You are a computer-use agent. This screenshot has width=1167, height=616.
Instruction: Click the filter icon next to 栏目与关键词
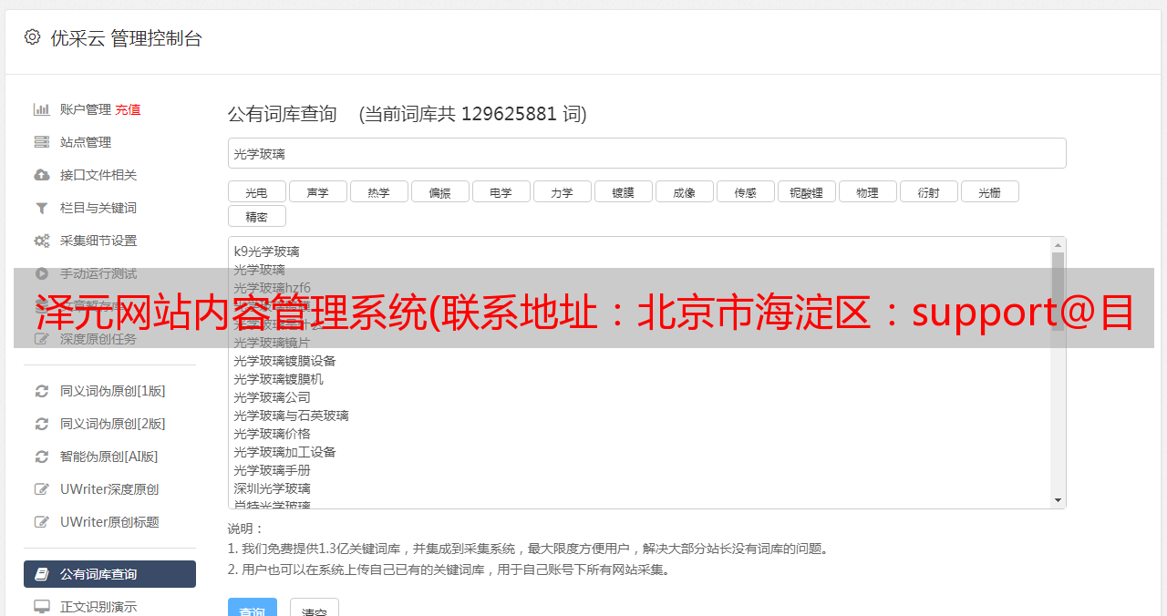tap(42, 208)
